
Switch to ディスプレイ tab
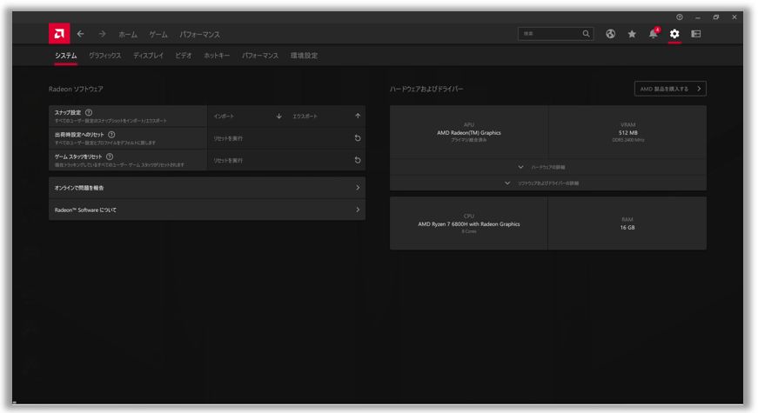(148, 56)
